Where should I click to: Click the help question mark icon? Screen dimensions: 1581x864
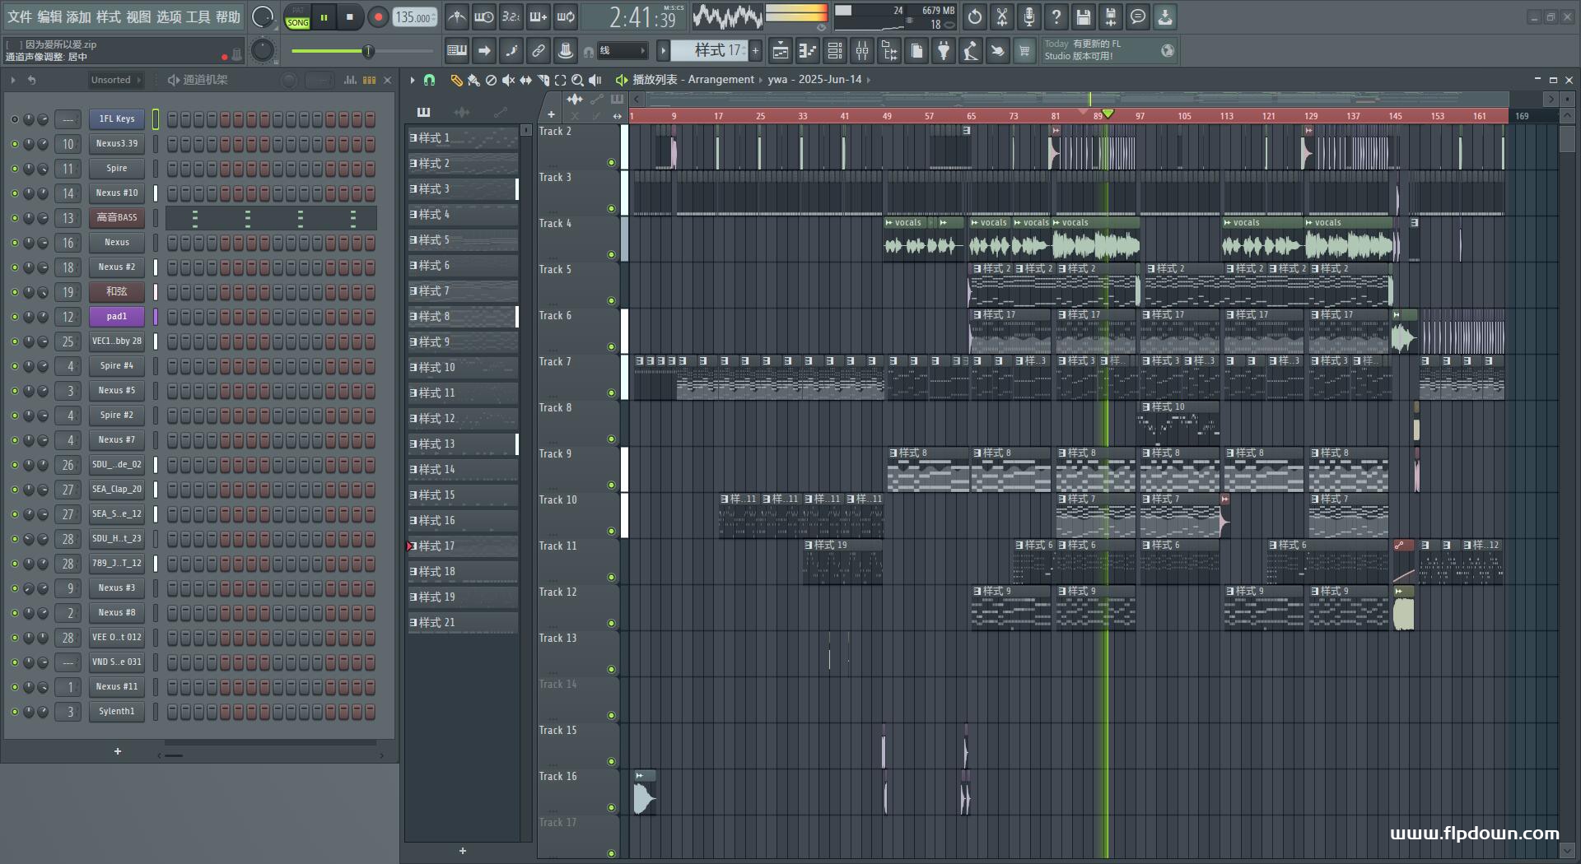tap(1056, 16)
